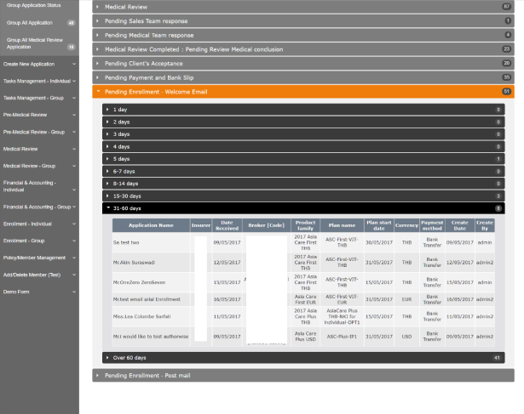Expand Pending Payment and Bank Slip section
Image resolution: width=524 pixels, height=414 pixels.
coord(303,77)
